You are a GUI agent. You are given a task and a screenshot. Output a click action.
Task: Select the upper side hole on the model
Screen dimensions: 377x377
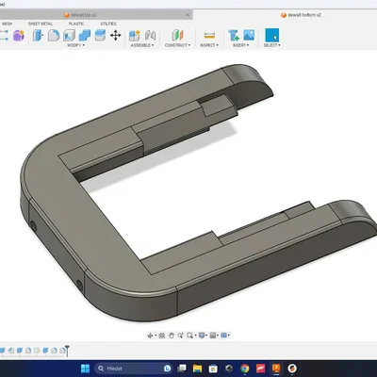click(33, 226)
